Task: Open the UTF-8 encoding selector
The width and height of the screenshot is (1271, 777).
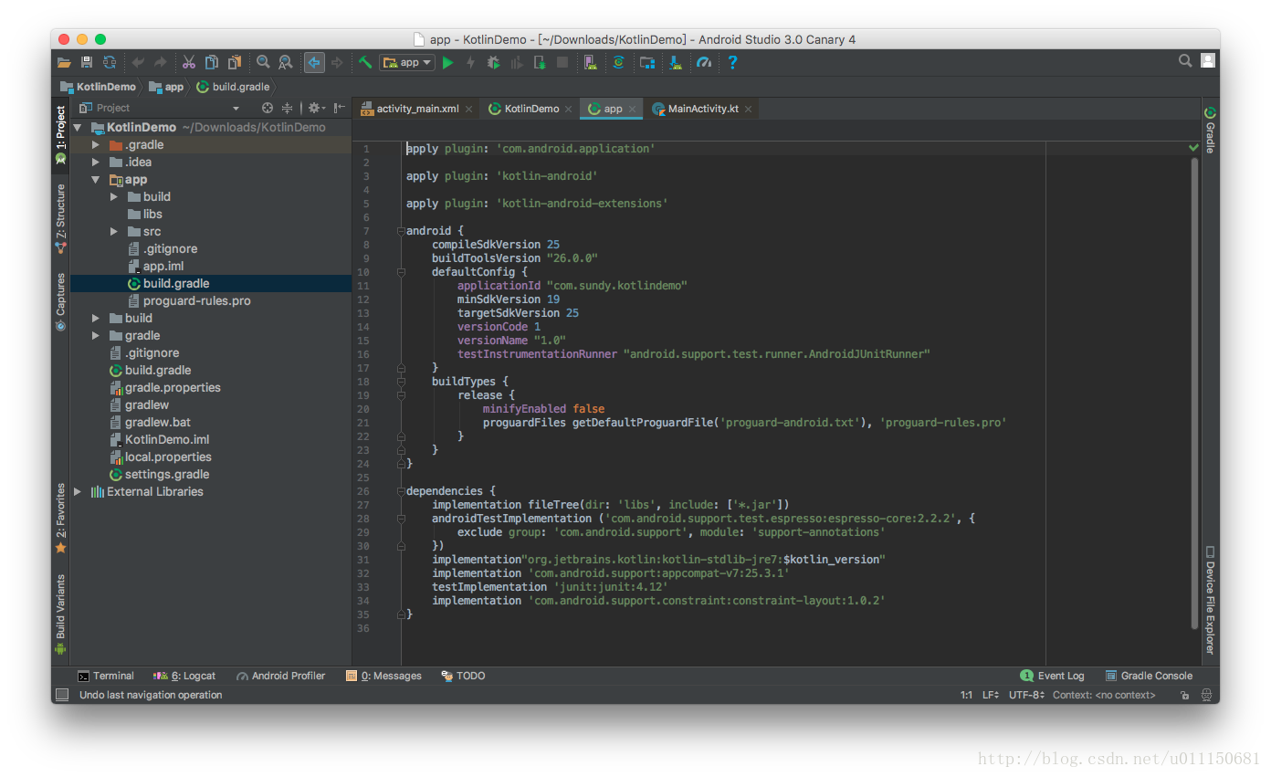Action: 1026,695
